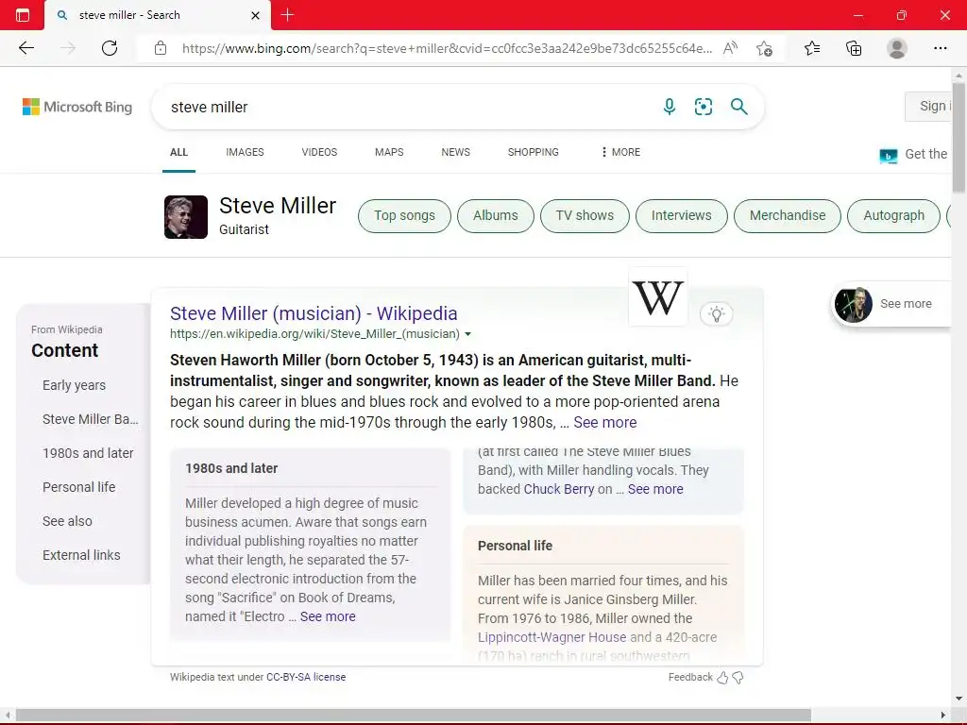Switch to the NEWS tab
Image resolution: width=967 pixels, height=725 pixels.
[456, 152]
